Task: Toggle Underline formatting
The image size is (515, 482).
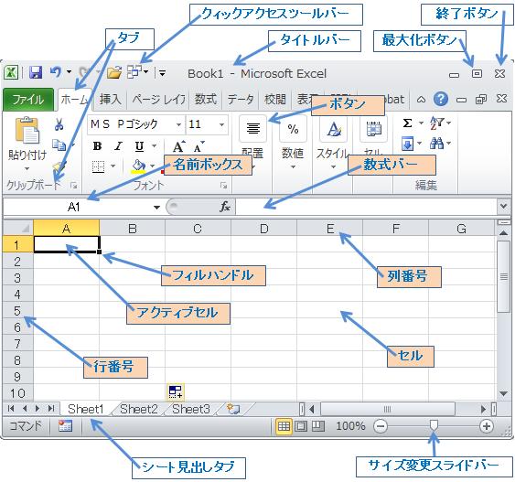Action: (139, 146)
